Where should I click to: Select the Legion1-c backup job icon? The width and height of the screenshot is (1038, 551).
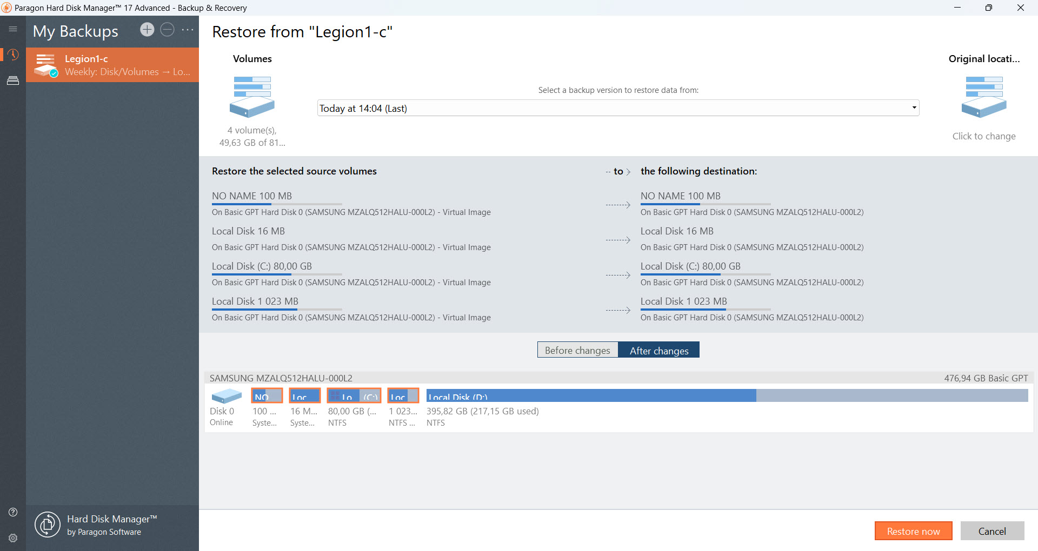click(46, 65)
